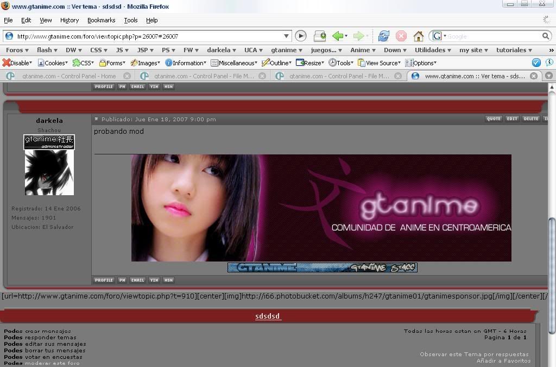Open the Edit menu
The width and height of the screenshot is (556, 367).
click(x=26, y=20)
